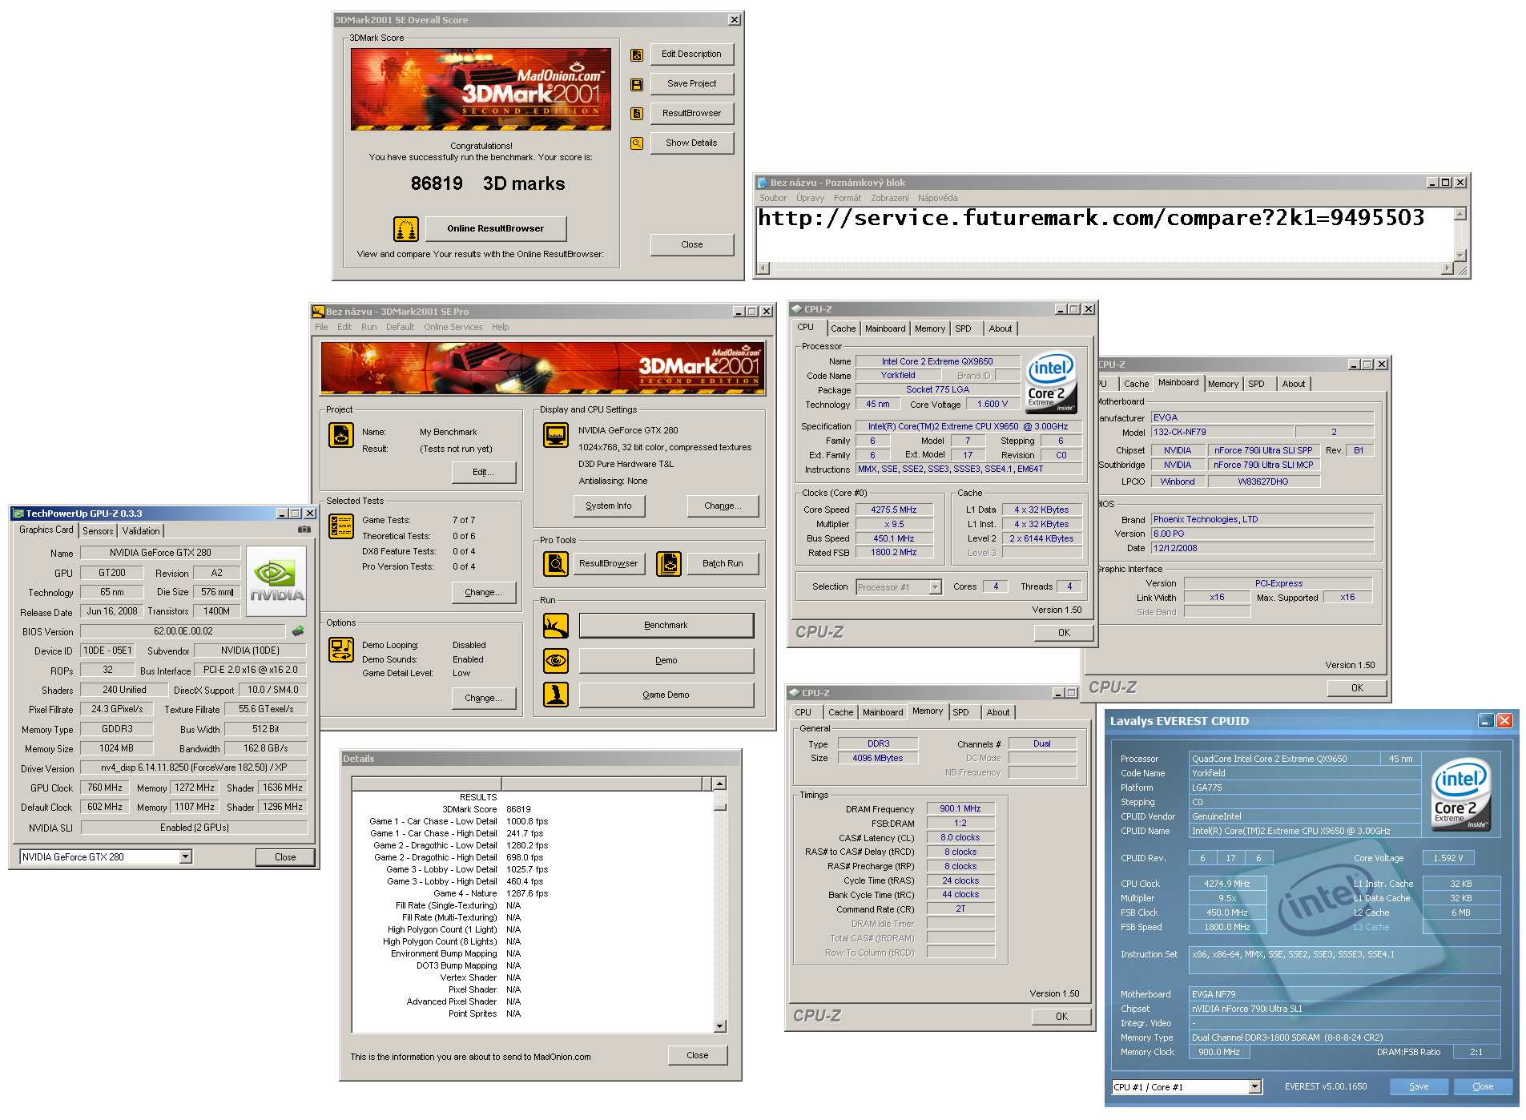The image size is (1526, 1120).
Task: Open the Formát menu in Notepad
Action: 847,198
